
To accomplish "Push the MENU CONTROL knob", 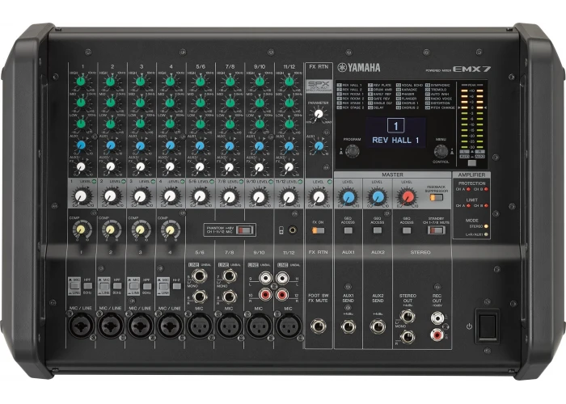I will coord(441,152).
